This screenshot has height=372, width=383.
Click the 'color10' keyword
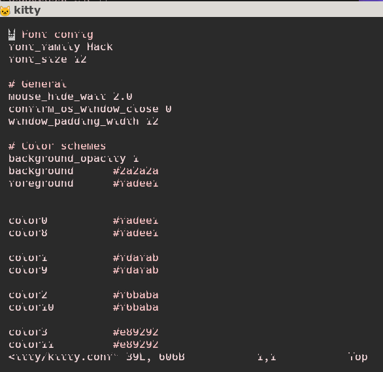point(31,307)
